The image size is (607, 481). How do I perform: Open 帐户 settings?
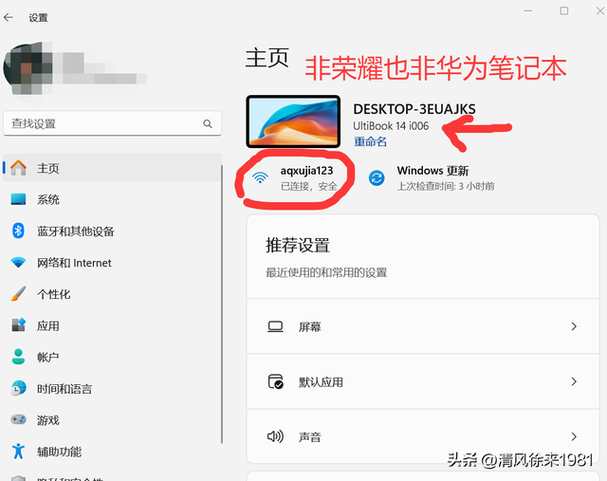click(112, 357)
